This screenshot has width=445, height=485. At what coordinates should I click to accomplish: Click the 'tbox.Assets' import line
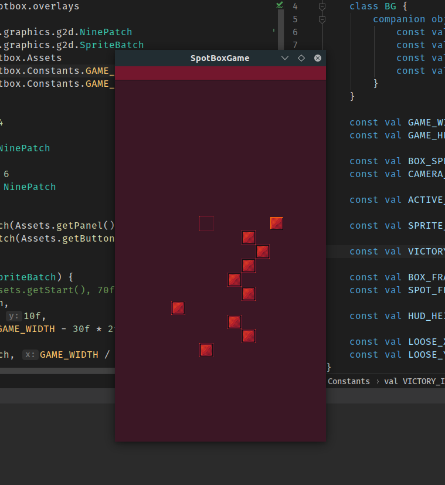tap(31, 58)
